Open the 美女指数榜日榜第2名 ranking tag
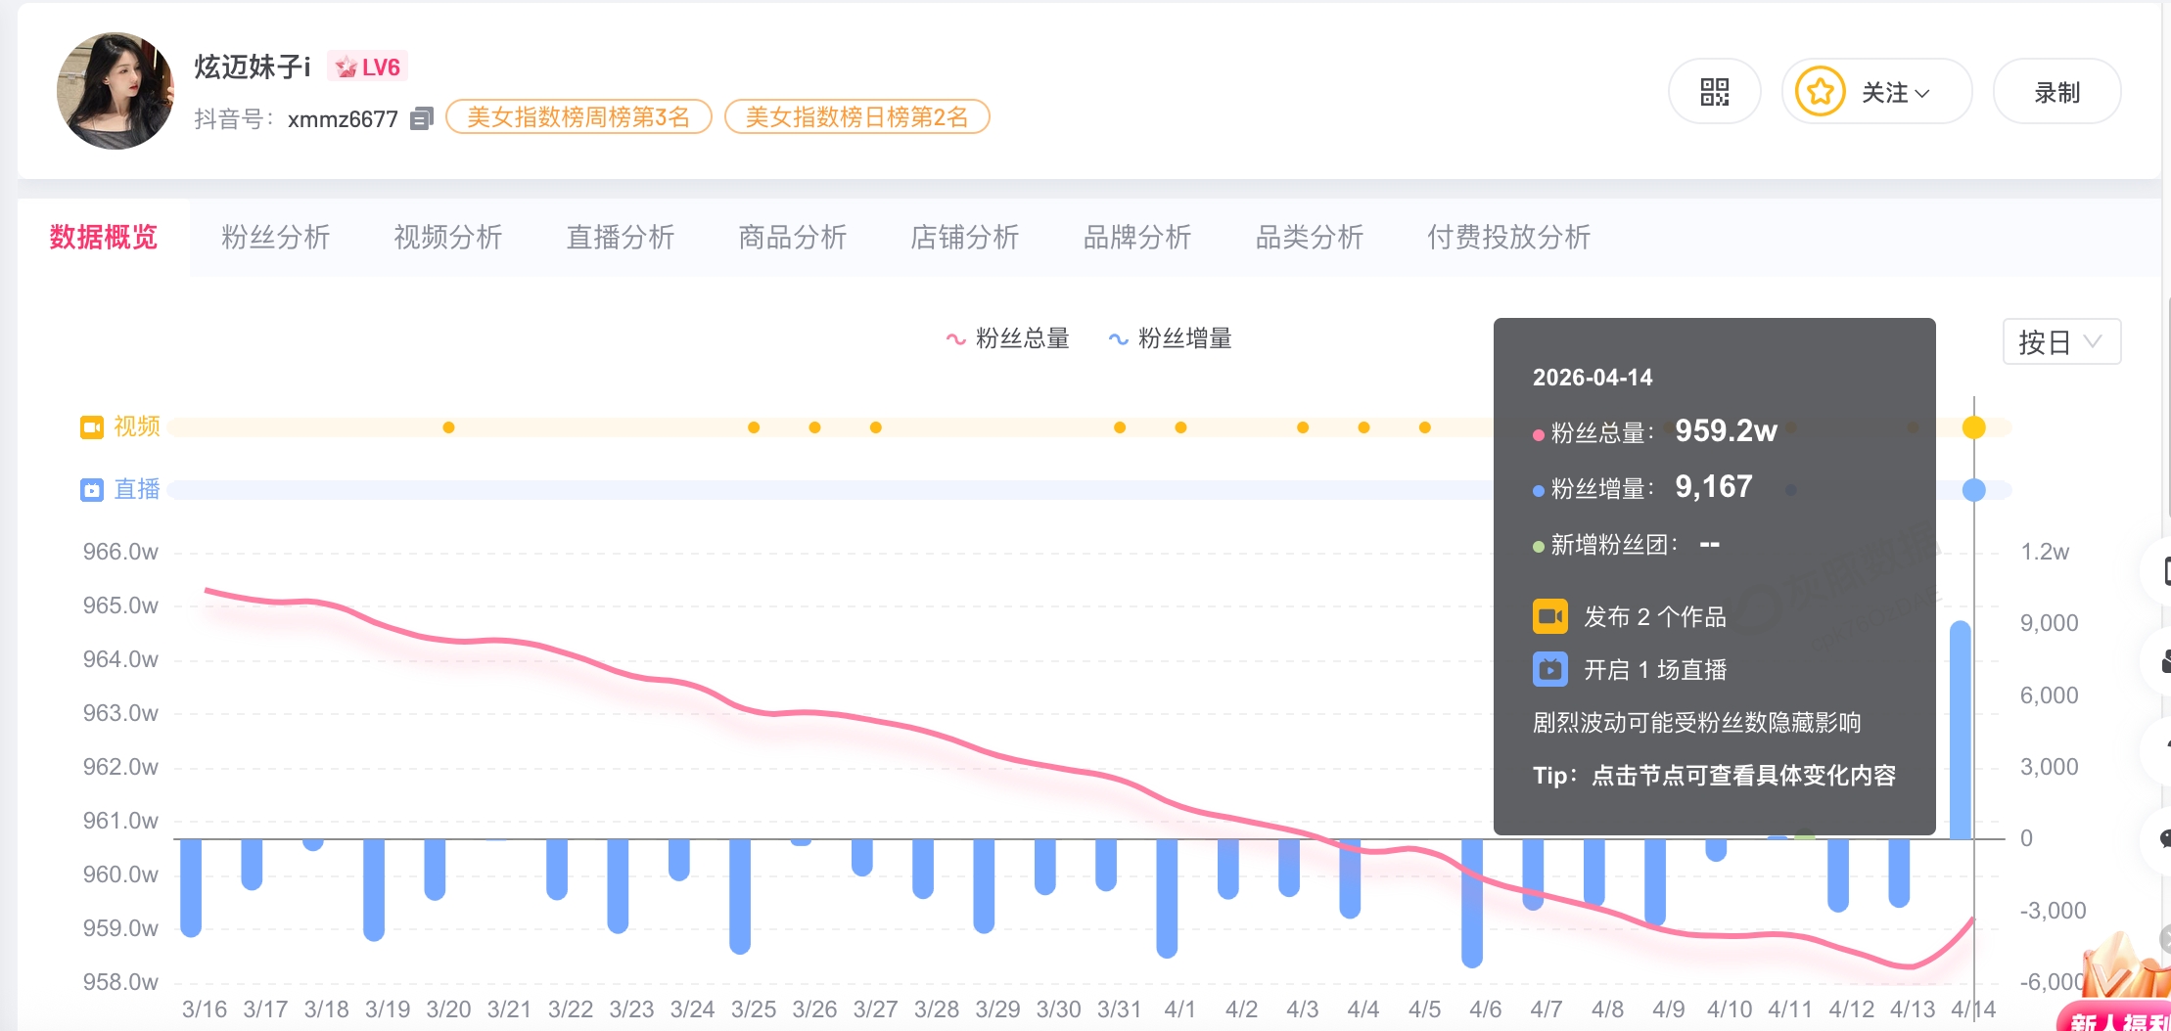Viewport: 2171px width, 1031px height. coord(856,117)
